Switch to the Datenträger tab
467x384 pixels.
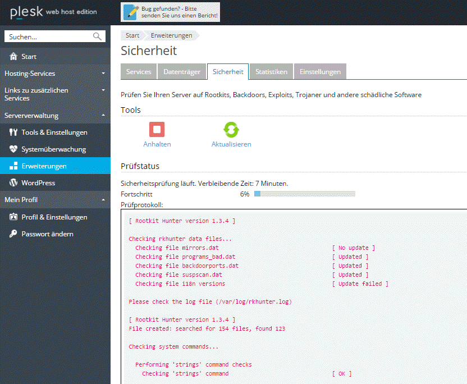182,72
